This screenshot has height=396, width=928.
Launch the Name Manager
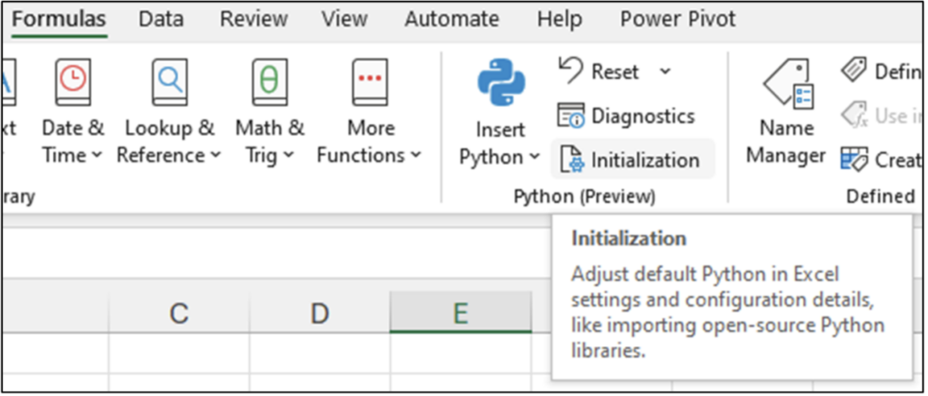(785, 109)
